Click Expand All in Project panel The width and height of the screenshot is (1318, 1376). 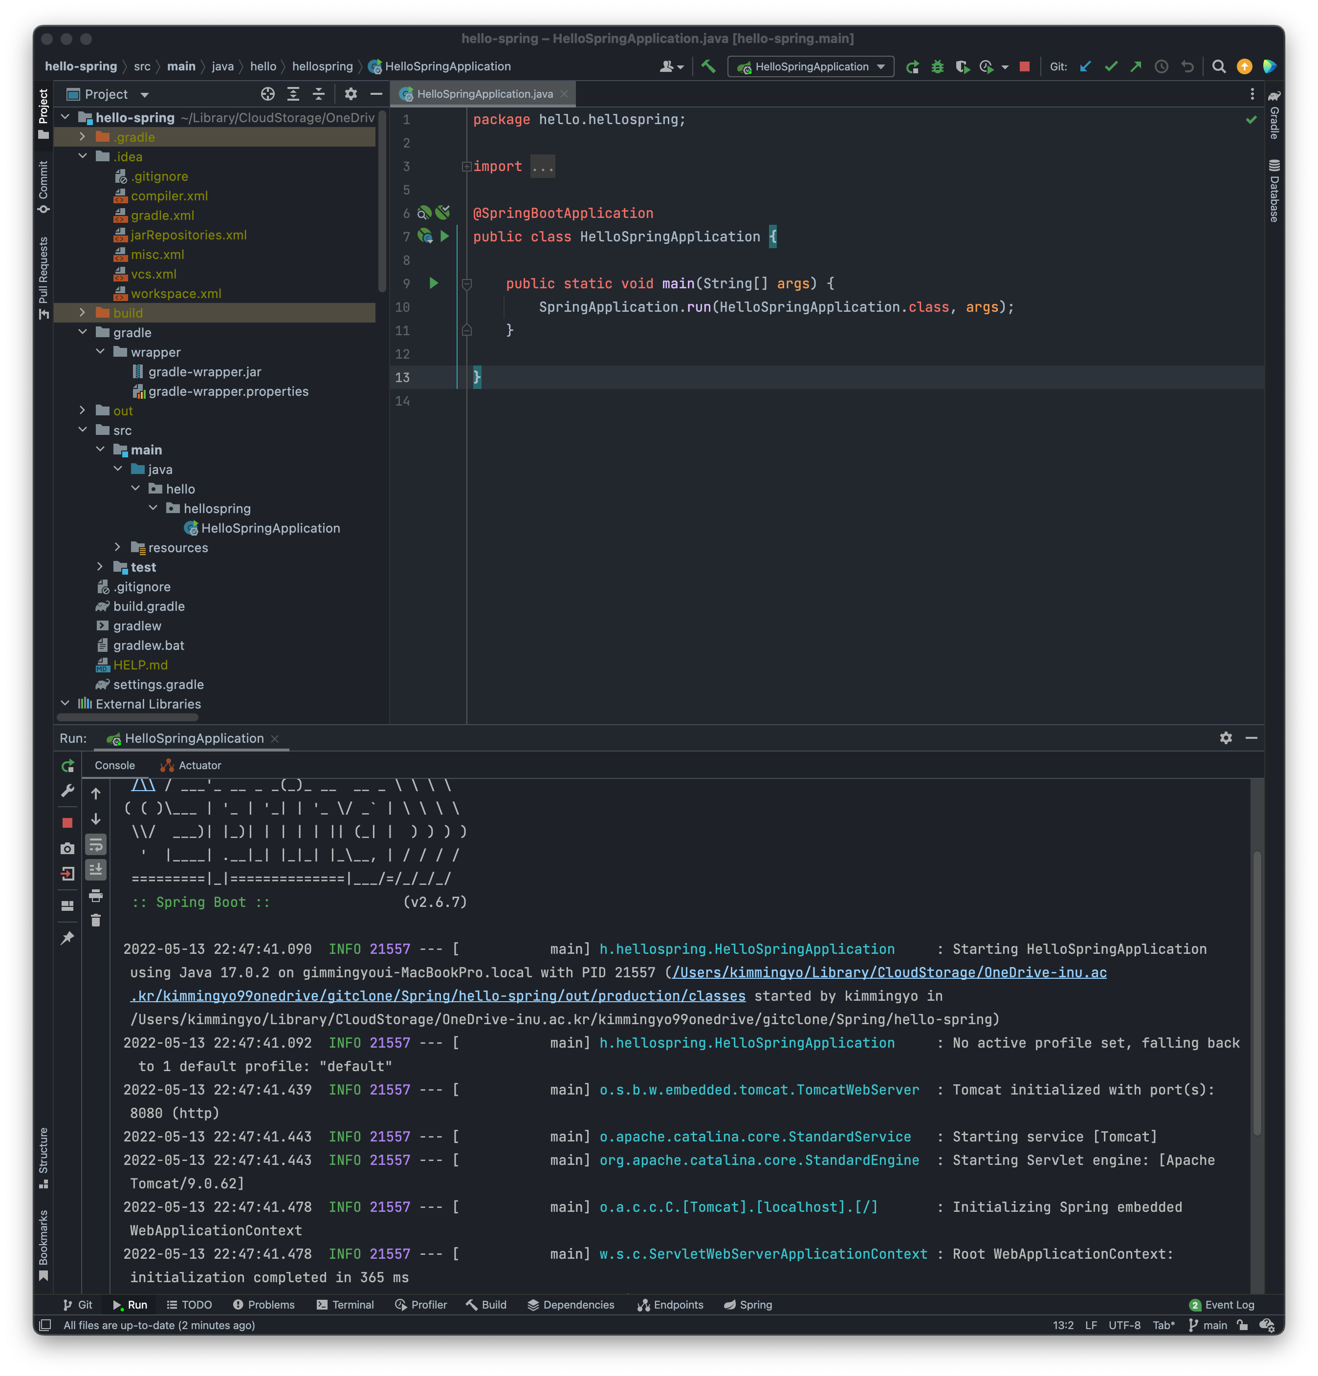293,94
